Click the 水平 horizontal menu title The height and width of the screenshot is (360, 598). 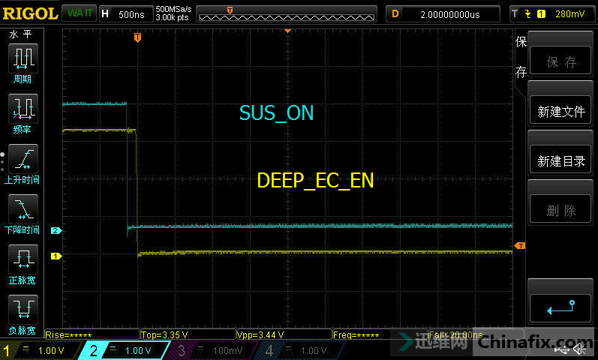pos(20,34)
